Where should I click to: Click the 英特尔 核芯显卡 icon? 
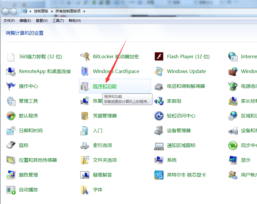pyautogui.click(x=159, y=175)
